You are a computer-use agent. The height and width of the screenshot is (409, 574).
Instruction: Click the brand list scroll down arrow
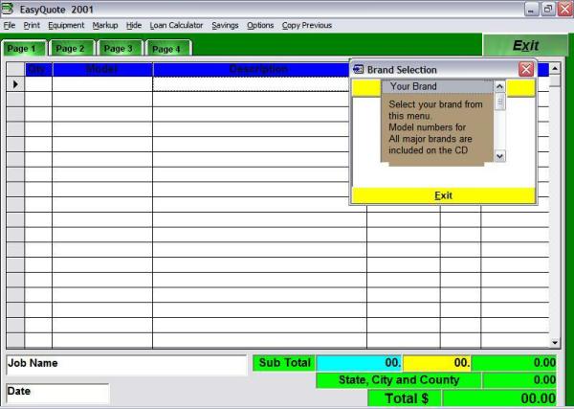tap(499, 156)
